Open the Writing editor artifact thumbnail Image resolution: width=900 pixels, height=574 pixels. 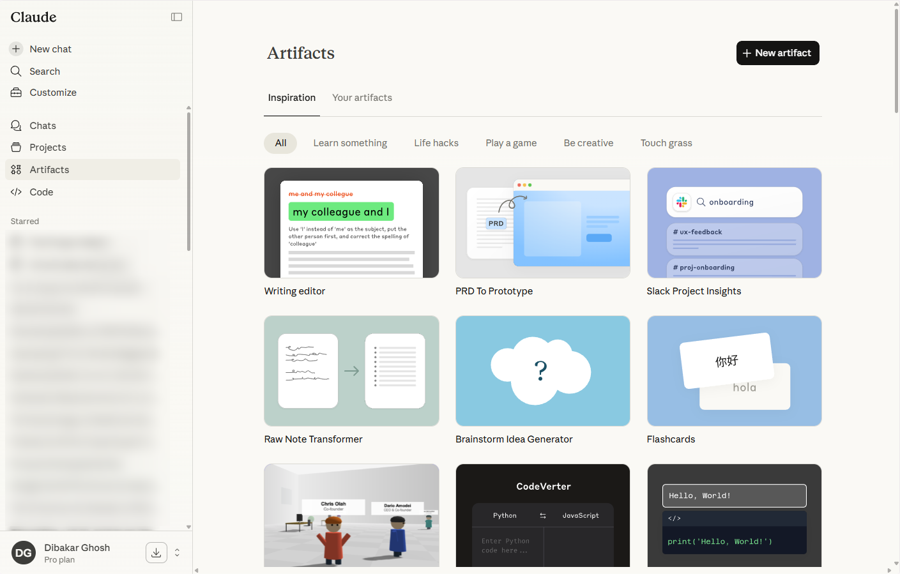tap(351, 223)
